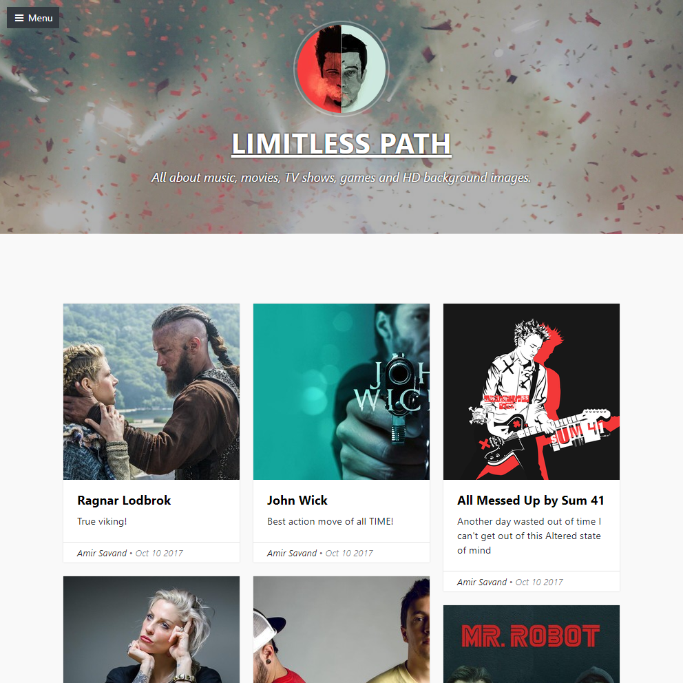Open All Messed Up by Sum 41 title

click(531, 501)
